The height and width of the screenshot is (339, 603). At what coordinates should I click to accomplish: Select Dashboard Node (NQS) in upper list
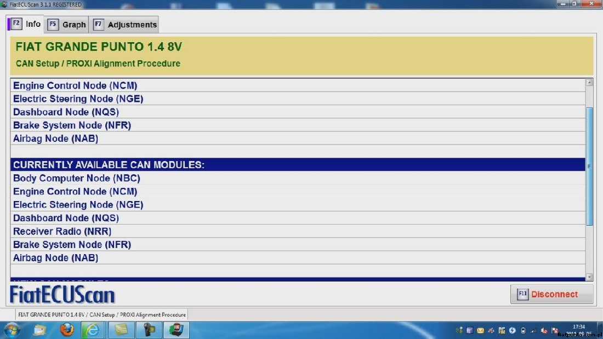coord(298,112)
